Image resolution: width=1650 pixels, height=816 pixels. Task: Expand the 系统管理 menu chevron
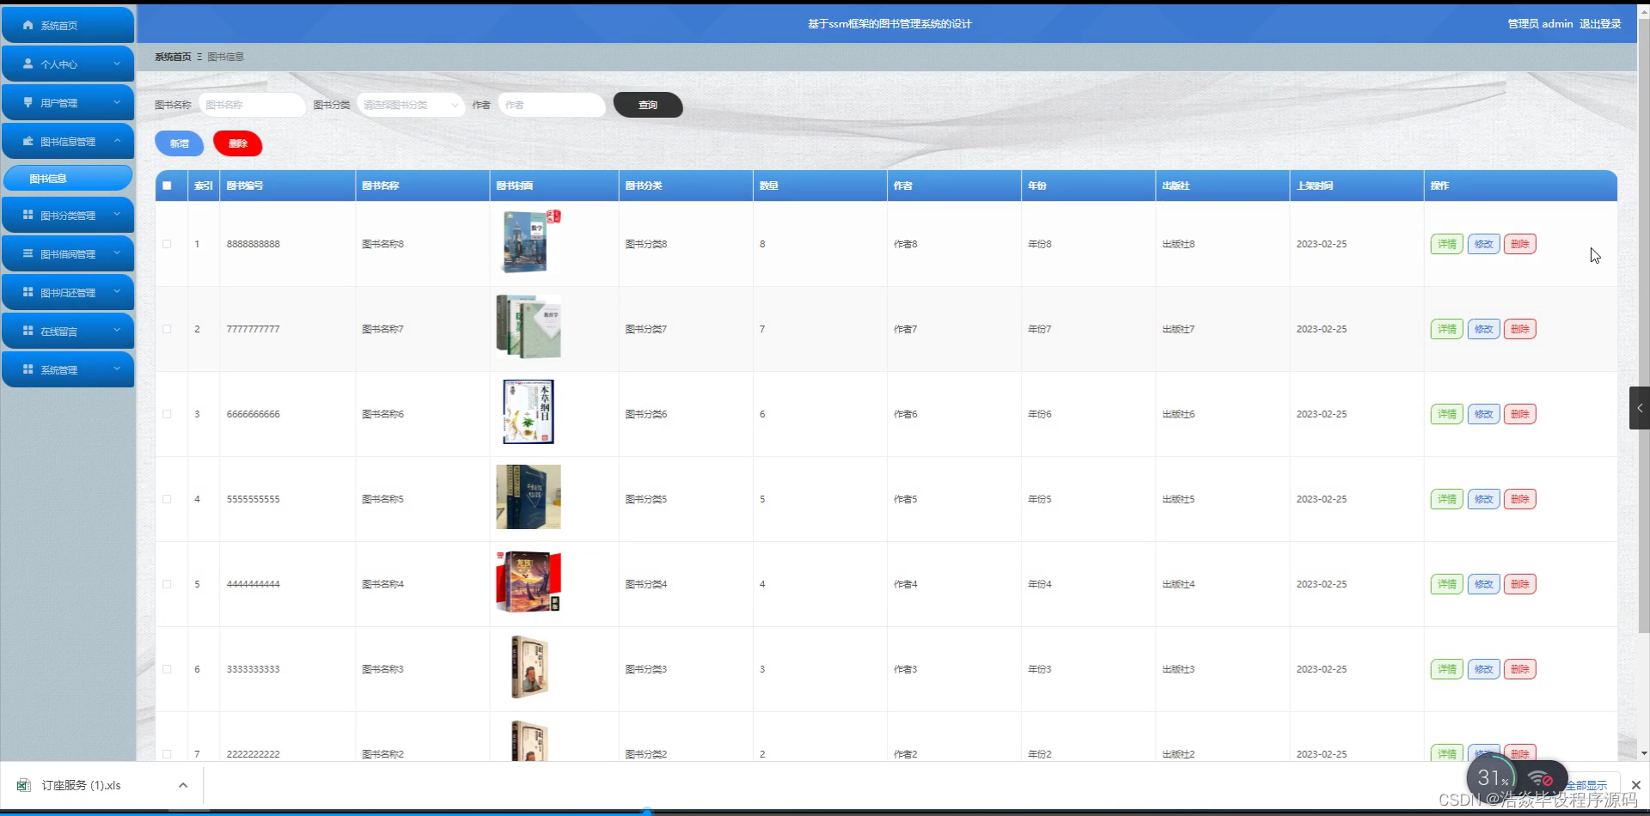click(x=118, y=369)
